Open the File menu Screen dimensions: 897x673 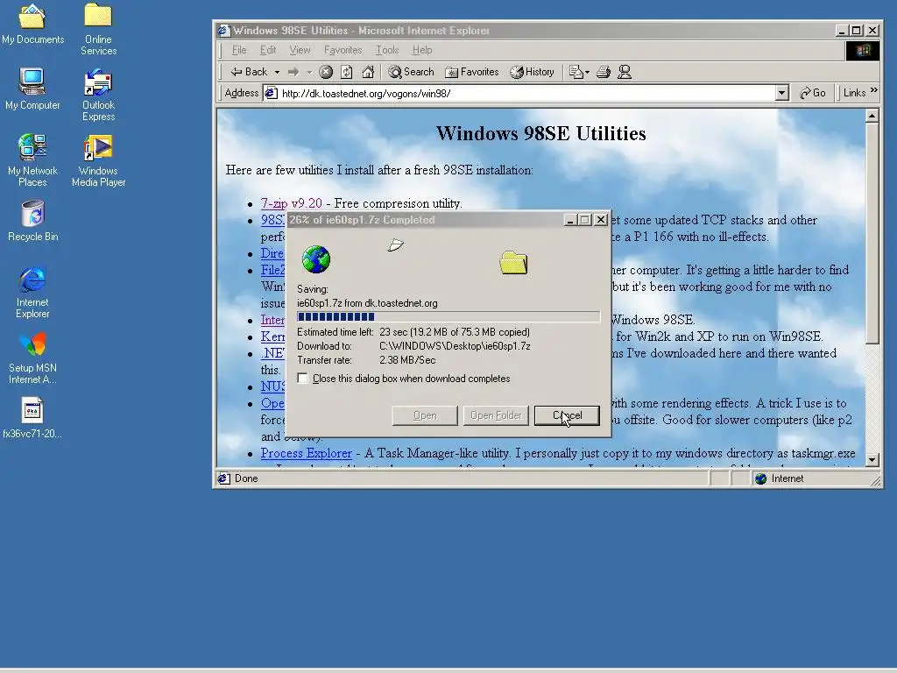click(x=238, y=50)
